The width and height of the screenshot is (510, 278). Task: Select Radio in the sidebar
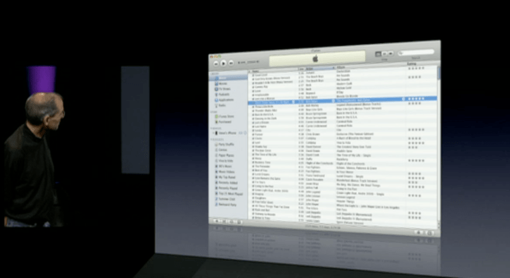[x=222, y=106]
